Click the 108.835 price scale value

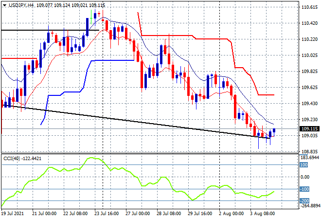(x=309, y=152)
